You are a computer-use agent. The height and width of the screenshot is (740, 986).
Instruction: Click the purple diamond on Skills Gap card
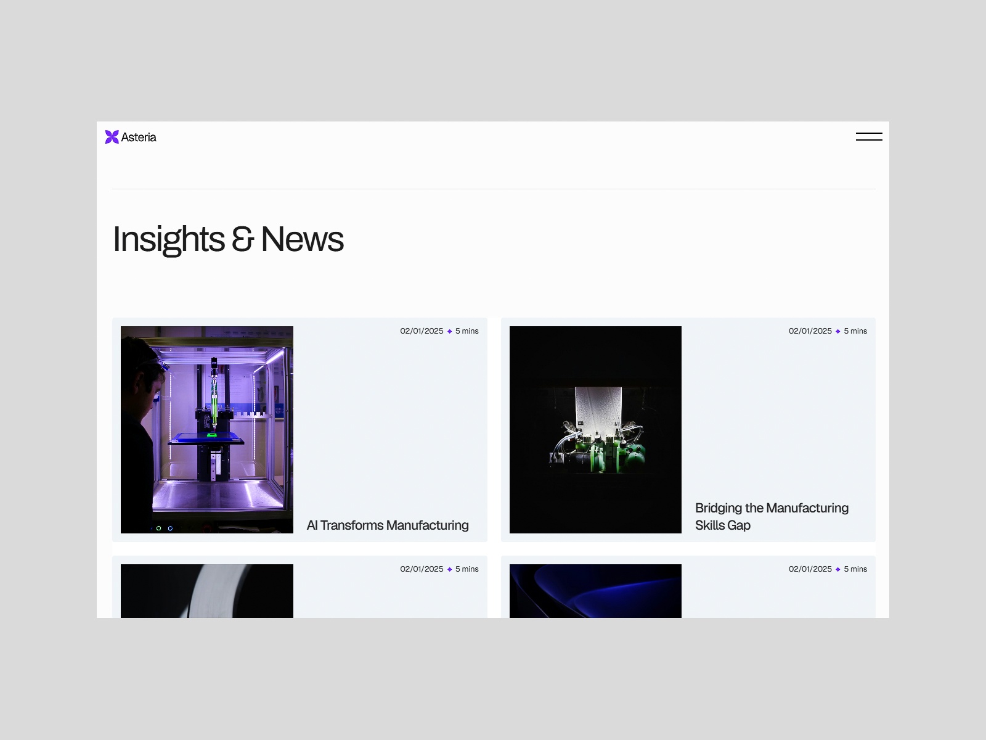point(838,332)
